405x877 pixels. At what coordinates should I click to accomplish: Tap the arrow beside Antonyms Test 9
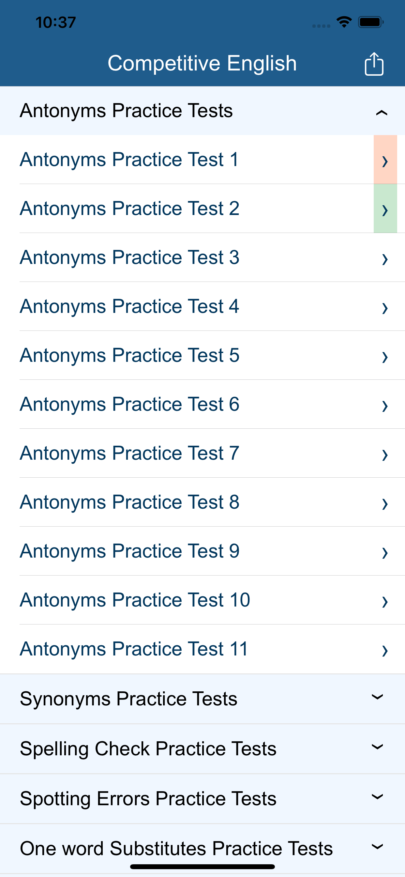coord(385,552)
